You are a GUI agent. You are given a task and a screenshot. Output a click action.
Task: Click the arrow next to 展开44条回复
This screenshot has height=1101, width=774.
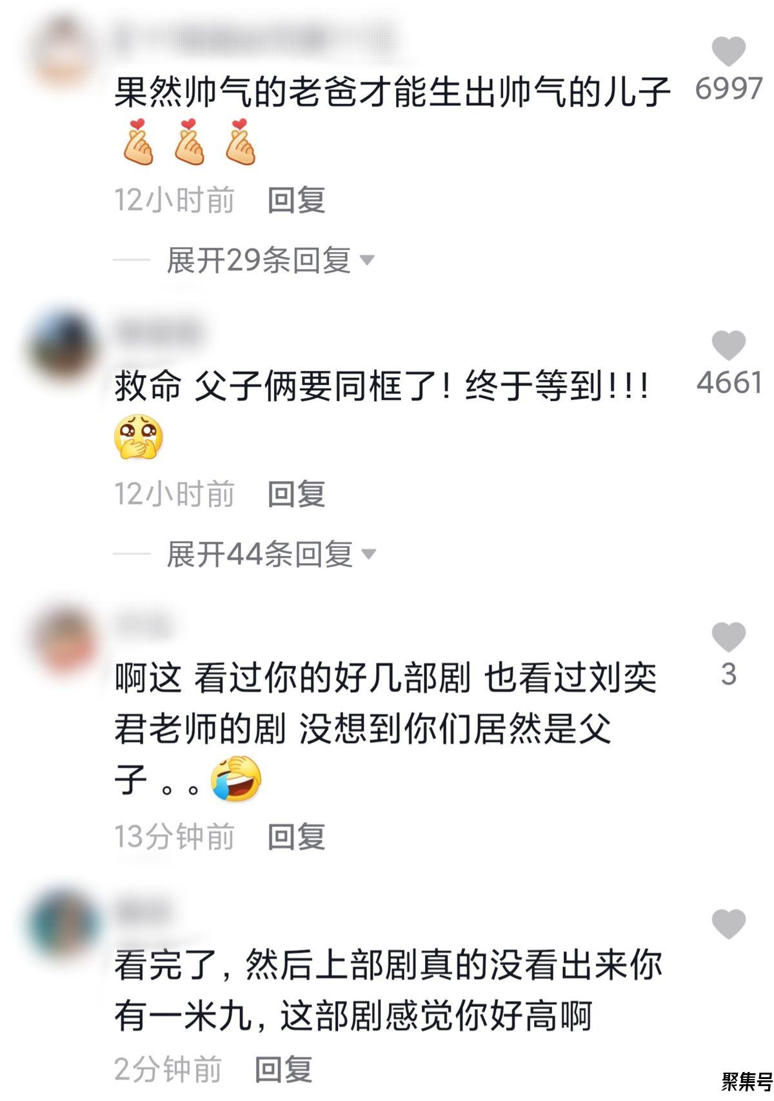tap(368, 554)
